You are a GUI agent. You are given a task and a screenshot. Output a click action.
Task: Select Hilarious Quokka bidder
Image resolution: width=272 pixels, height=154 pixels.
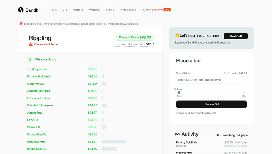pos(38,98)
